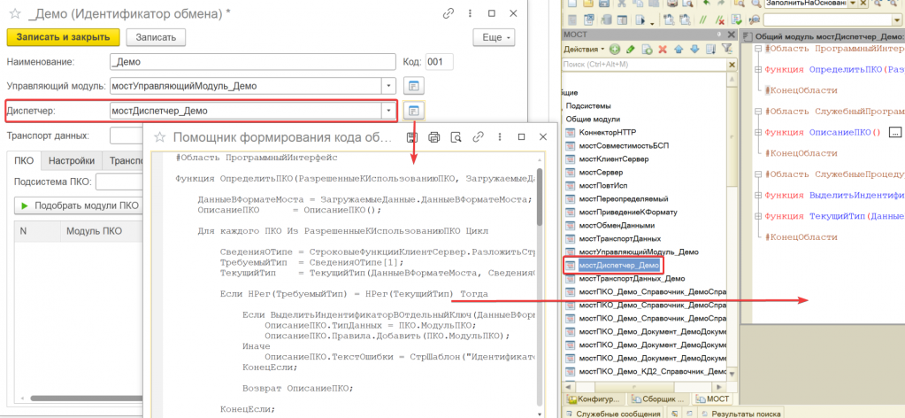The height and width of the screenshot is (418, 905).
Task: Expand the Функция ТекущийТип block
Action: click(x=758, y=216)
